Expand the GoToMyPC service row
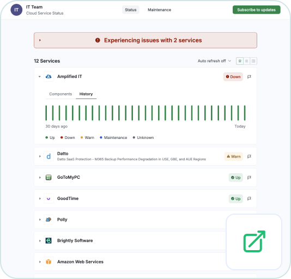 (40, 178)
